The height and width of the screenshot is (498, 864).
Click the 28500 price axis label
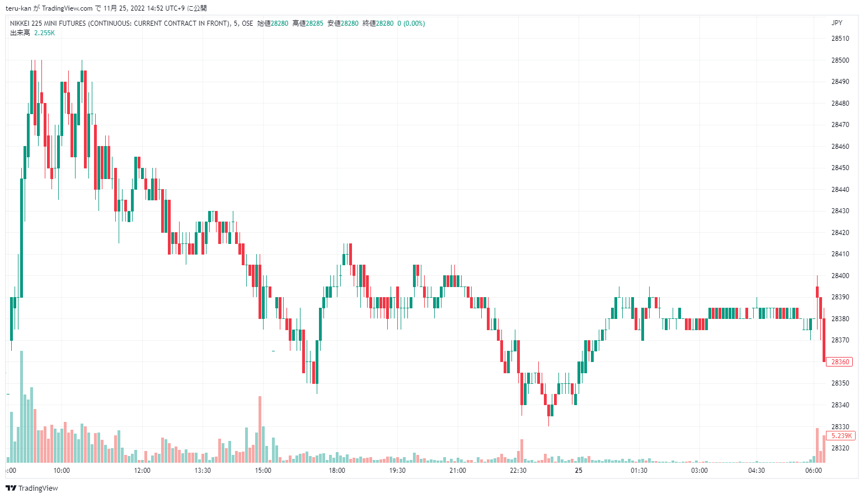click(839, 60)
